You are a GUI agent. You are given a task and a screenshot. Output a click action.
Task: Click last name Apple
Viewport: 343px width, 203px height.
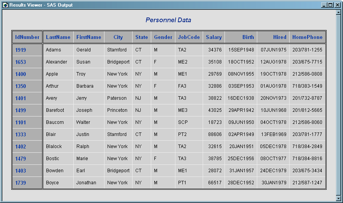pos(52,74)
